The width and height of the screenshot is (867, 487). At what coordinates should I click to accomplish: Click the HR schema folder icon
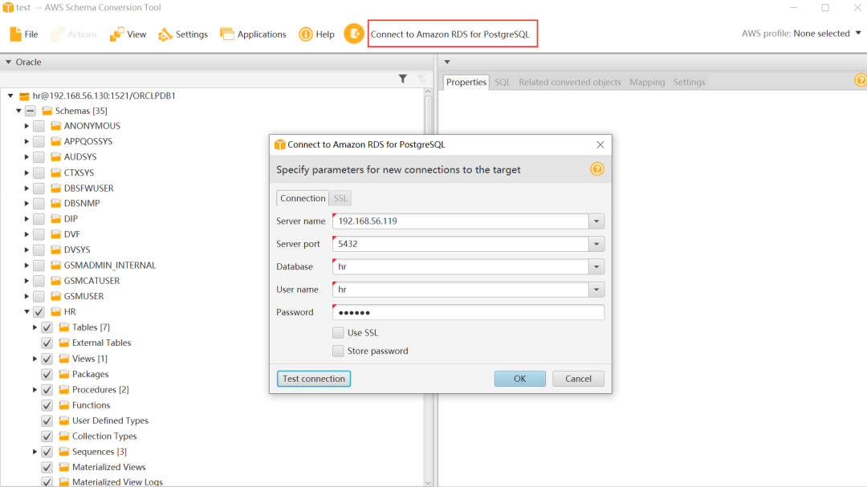(x=56, y=312)
